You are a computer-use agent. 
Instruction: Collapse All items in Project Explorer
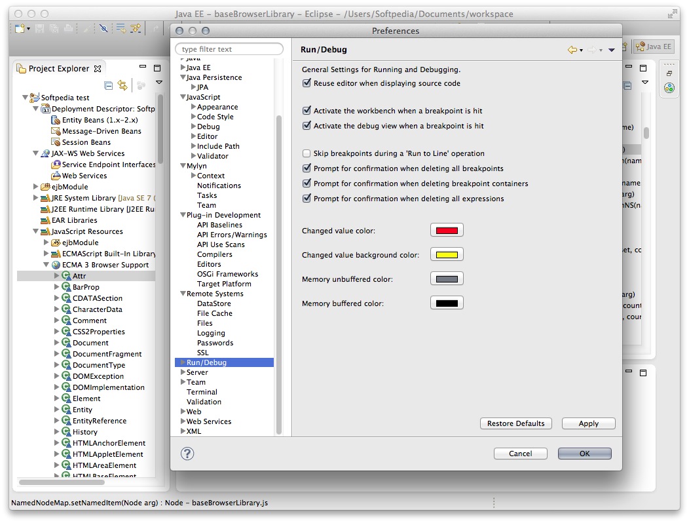click(108, 85)
